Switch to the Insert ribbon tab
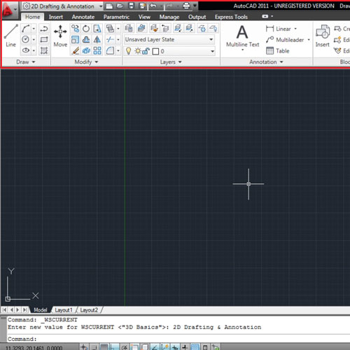Screen dimensions: 350x350 56,17
